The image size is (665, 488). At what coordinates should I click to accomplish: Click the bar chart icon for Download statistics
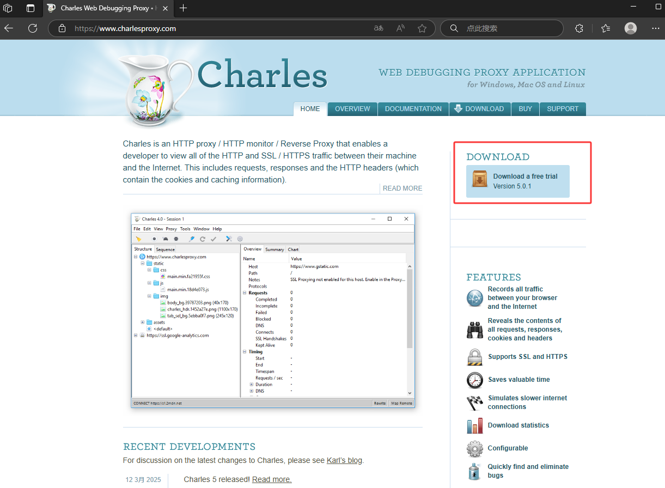pos(475,425)
